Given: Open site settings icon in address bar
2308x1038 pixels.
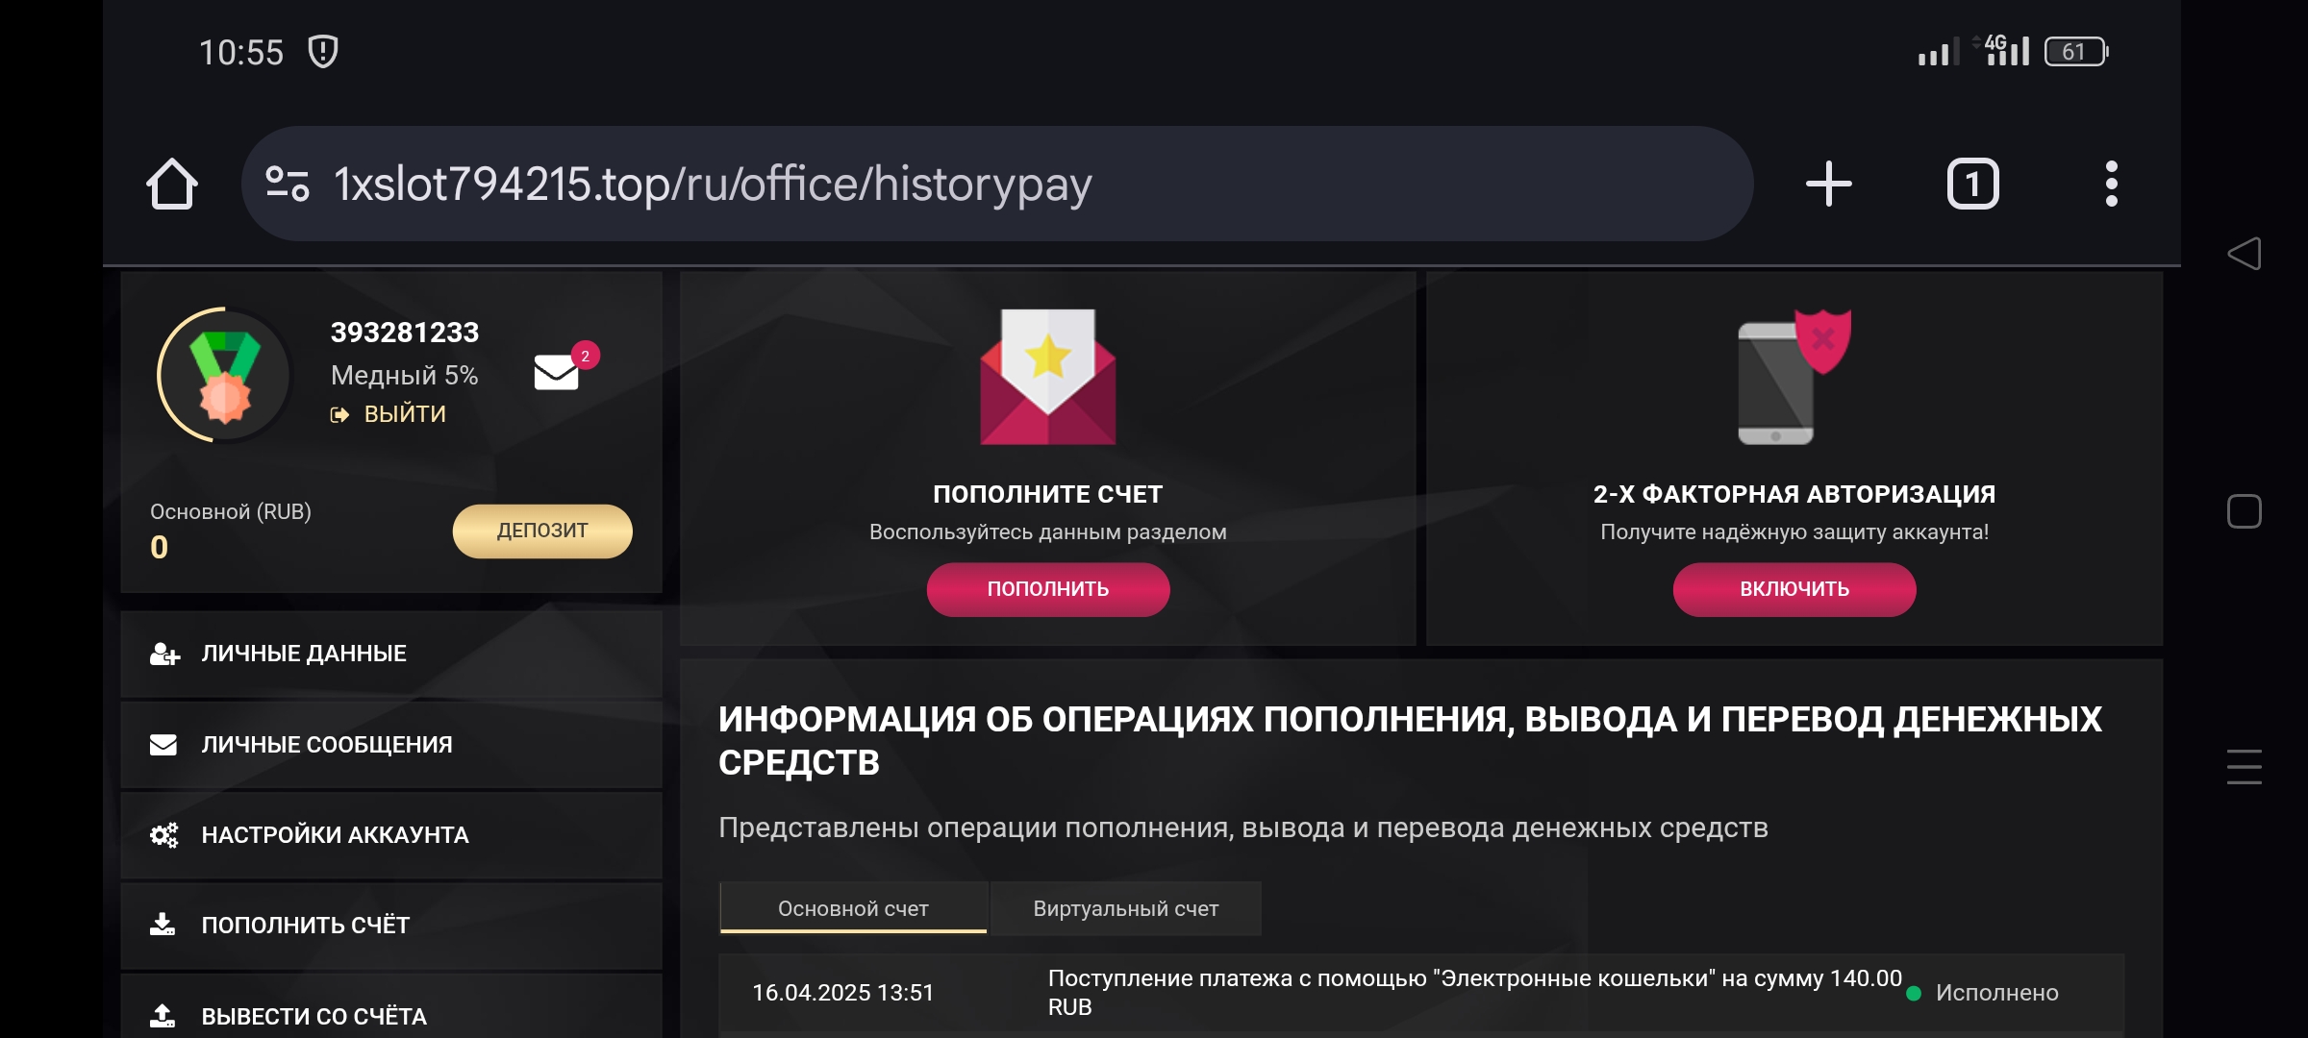Looking at the screenshot, I should tap(287, 184).
